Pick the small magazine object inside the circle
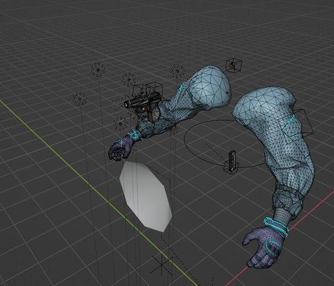The height and width of the screenshot is (286, 334). [232, 161]
